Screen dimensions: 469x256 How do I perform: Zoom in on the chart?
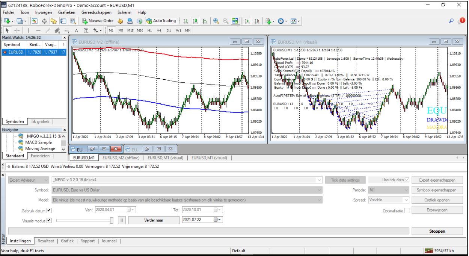coord(217,21)
